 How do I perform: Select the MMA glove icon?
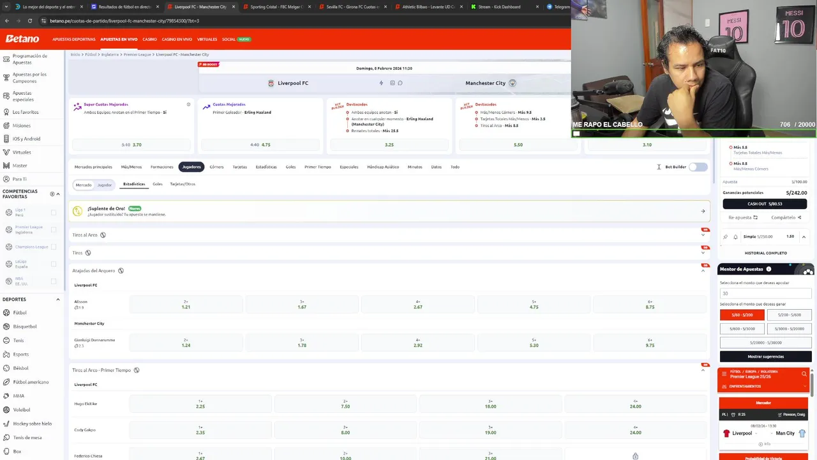click(x=6, y=395)
